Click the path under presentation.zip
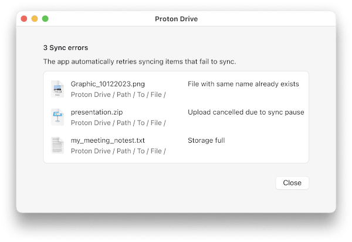The image size is (352, 242). click(x=118, y=123)
